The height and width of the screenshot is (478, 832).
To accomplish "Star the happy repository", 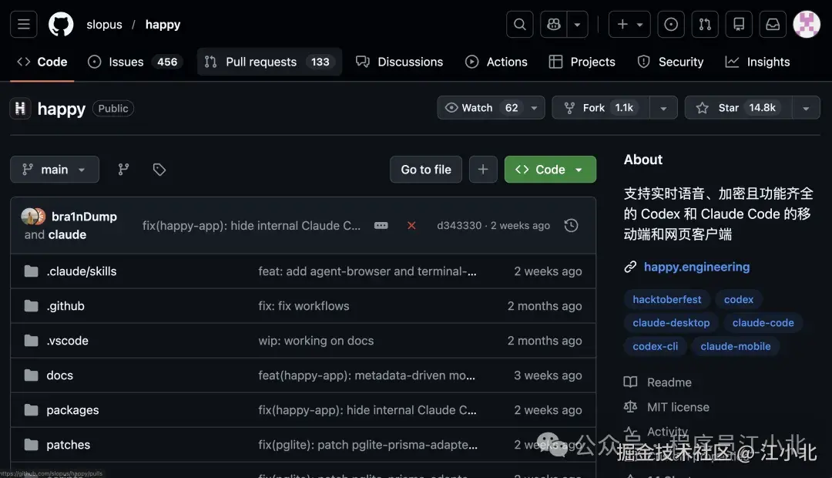I will click(x=739, y=108).
